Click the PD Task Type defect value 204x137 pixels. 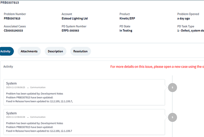190,31
